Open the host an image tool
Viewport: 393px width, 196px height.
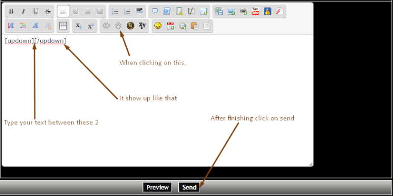(x=219, y=11)
